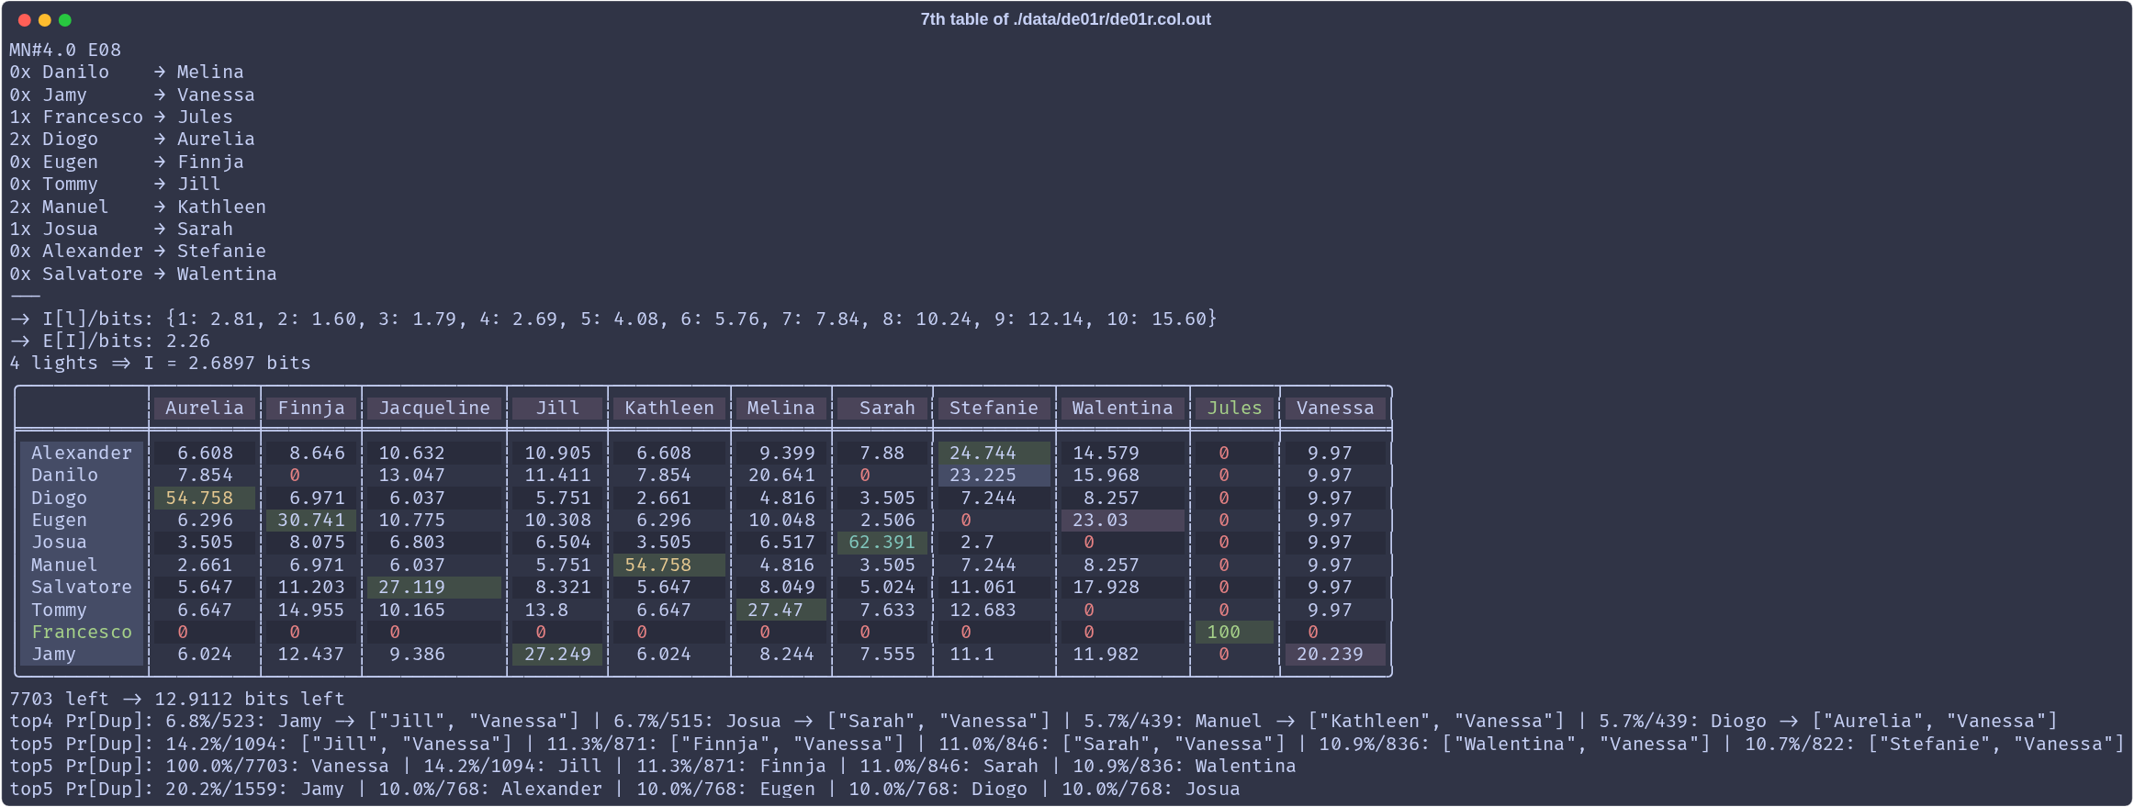Click the Alexander row label
The height and width of the screenshot is (807, 2134).
coord(82,453)
